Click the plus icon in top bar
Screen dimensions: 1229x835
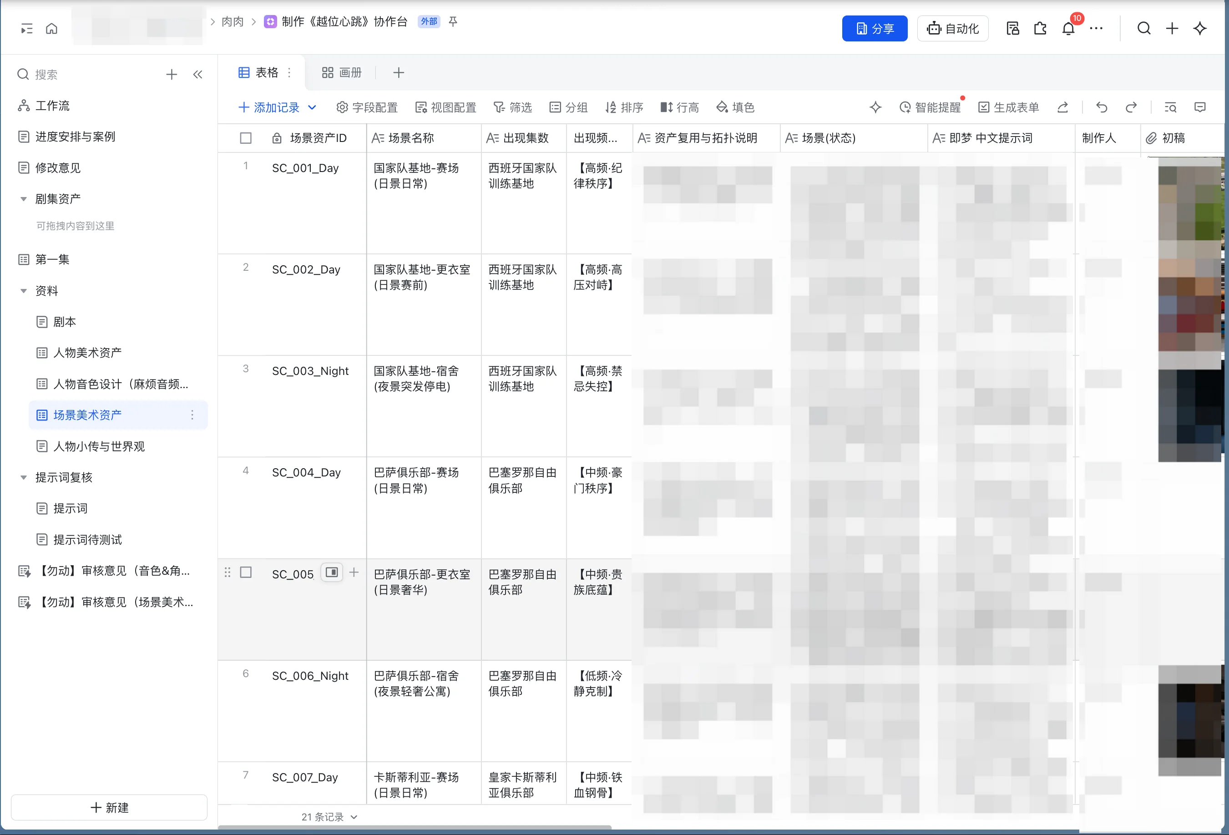click(1172, 29)
